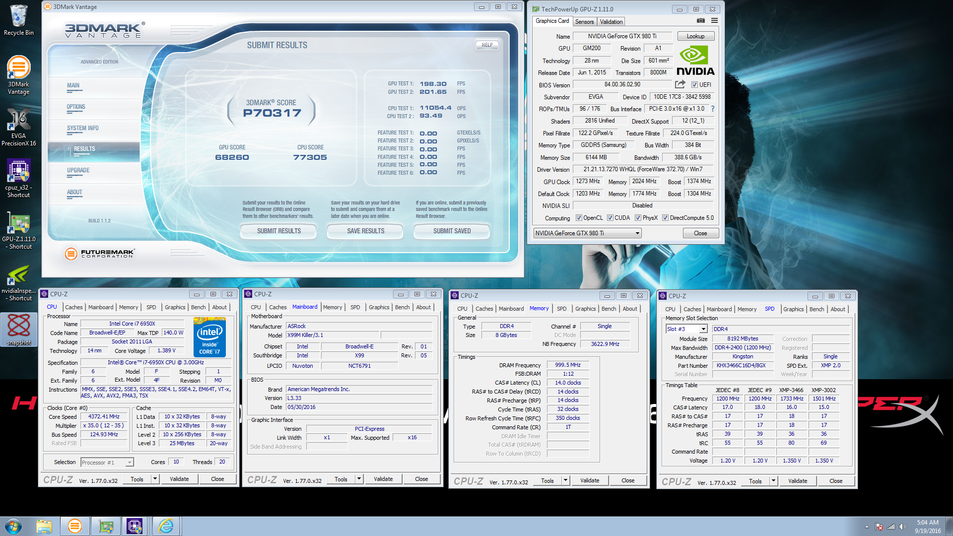Click the Help button in 3DMark
This screenshot has height=536, width=953.
point(487,45)
